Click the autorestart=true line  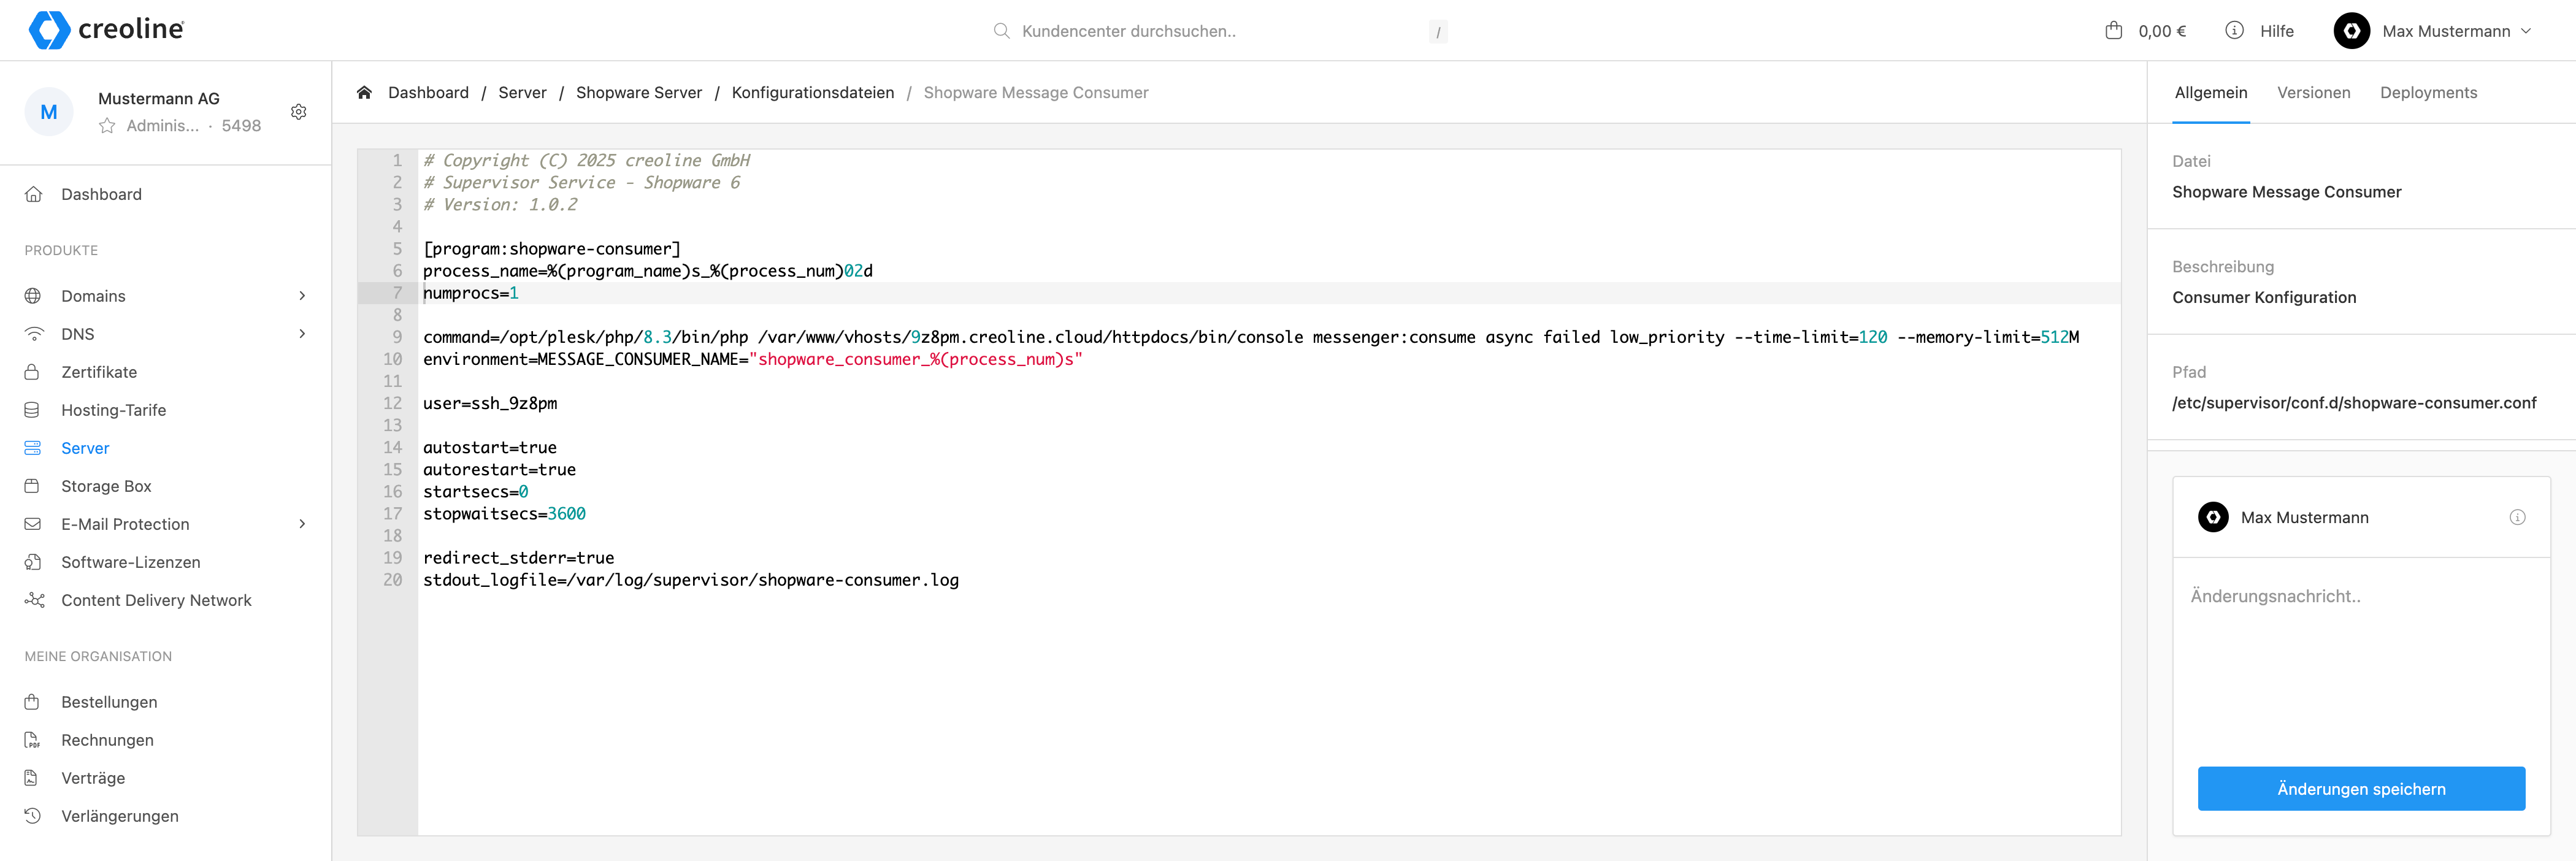pyautogui.click(x=499, y=470)
